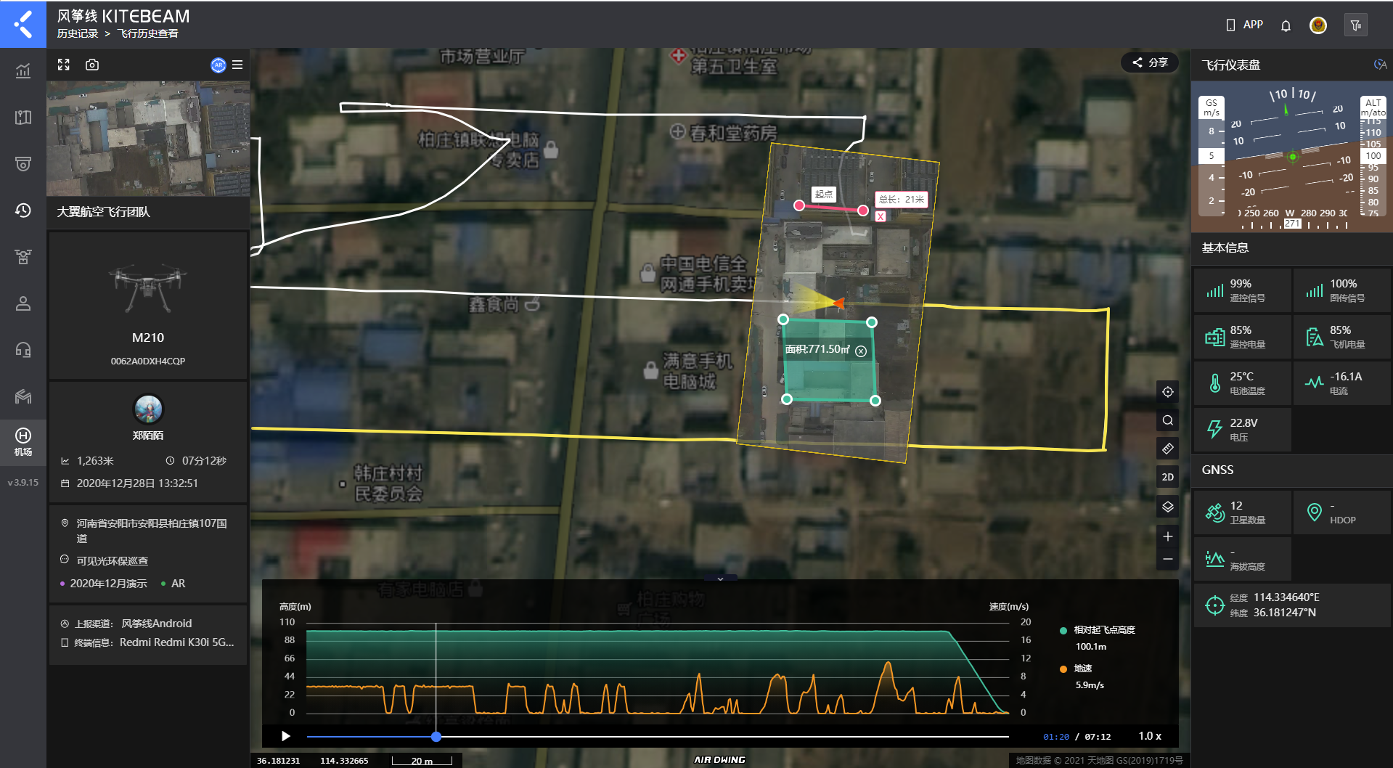Open the user avatar in header
This screenshot has height=768, width=1393.
[1318, 25]
